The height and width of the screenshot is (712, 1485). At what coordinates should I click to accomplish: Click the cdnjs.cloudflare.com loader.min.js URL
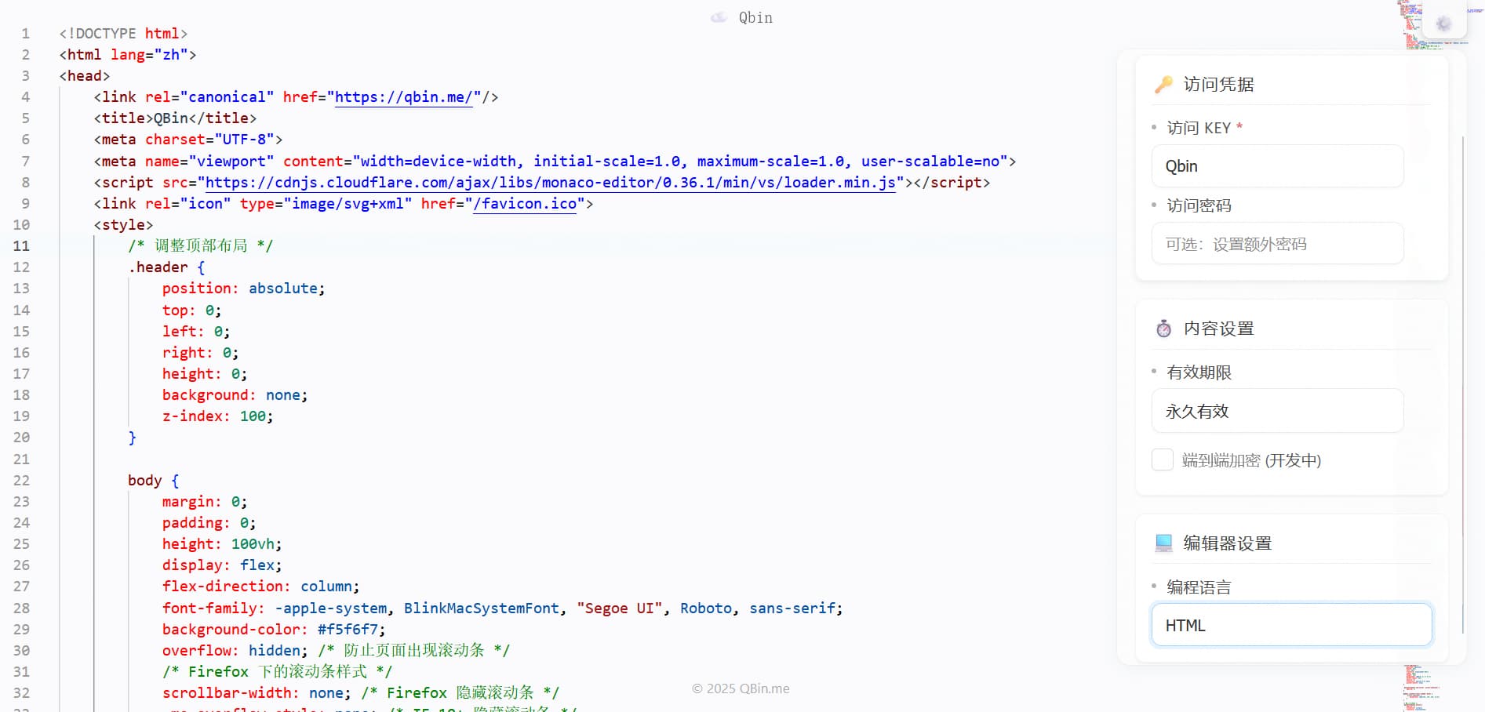pos(549,183)
